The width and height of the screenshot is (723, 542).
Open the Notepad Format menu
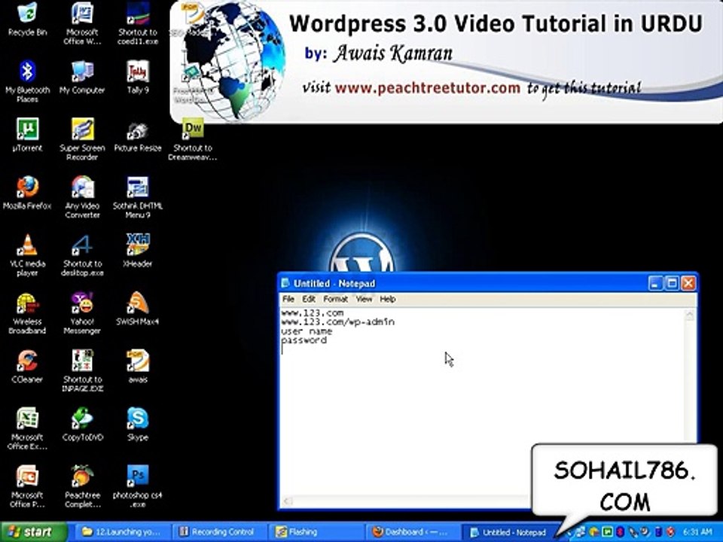tap(335, 299)
